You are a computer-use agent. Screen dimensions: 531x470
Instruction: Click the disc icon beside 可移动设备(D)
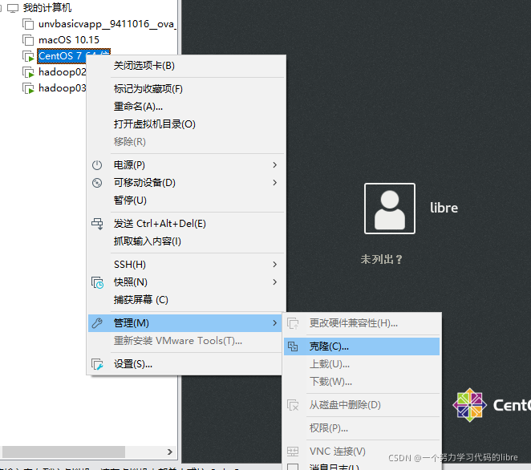click(x=97, y=183)
